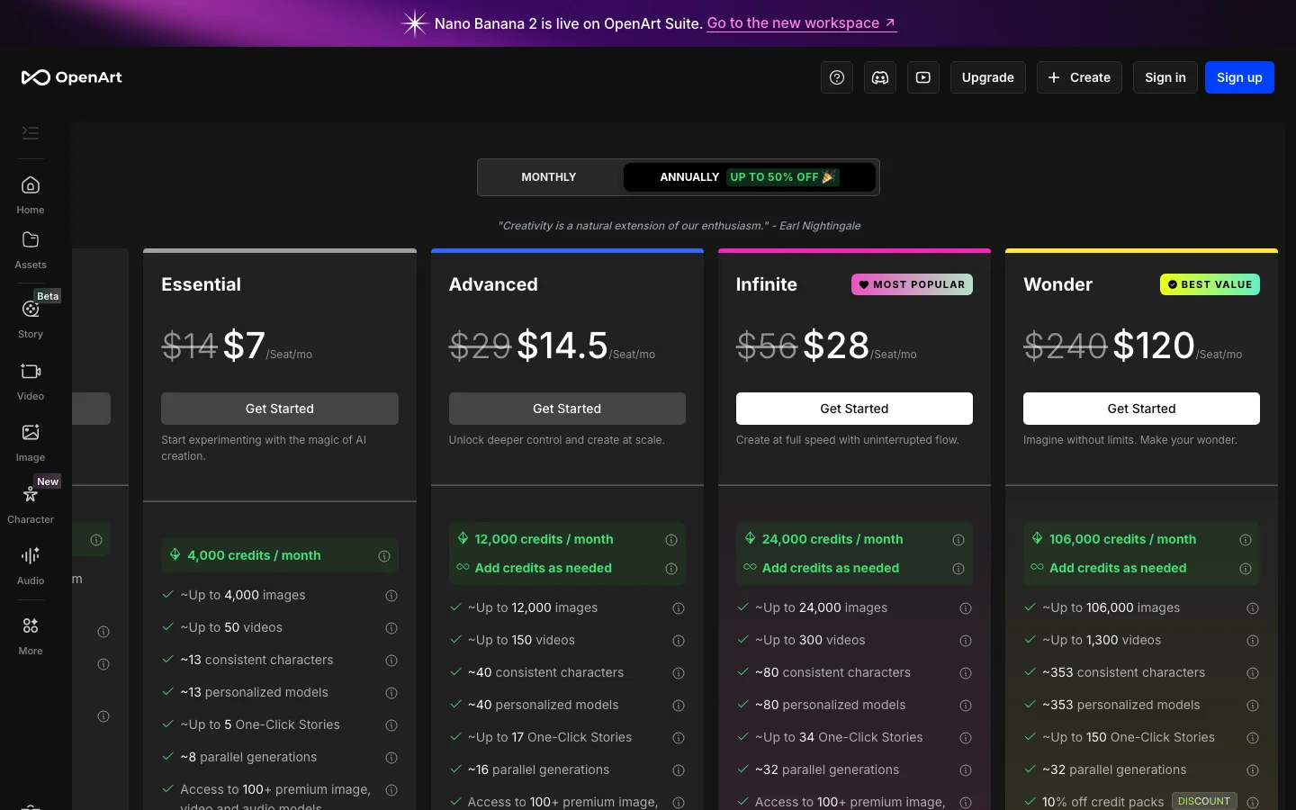Follow the Go to the new workspace link
This screenshot has height=810, width=1296.
click(x=795, y=23)
